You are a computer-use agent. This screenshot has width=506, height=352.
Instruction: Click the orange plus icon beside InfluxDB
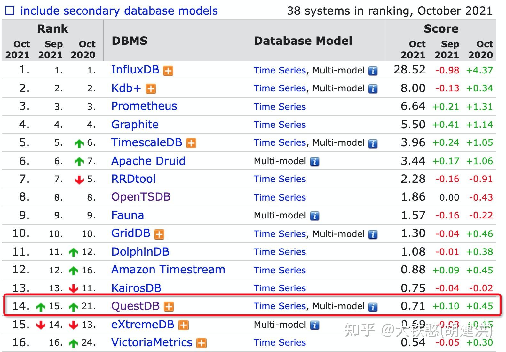[x=168, y=71]
